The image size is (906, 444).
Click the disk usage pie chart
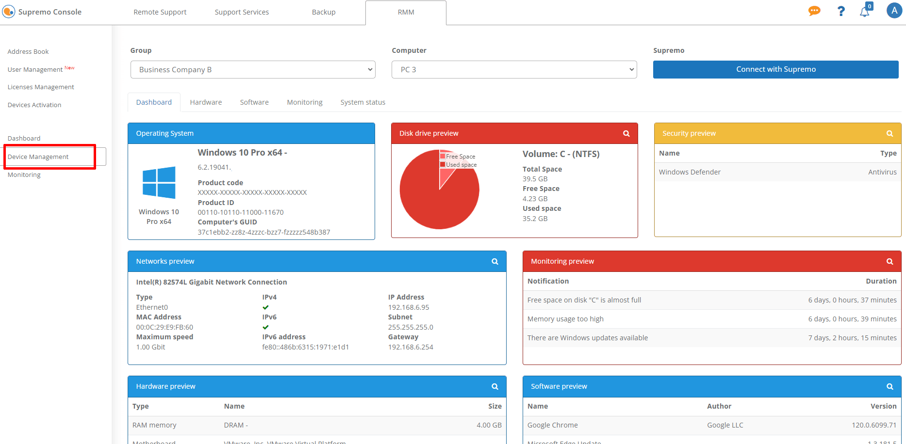[x=439, y=190]
